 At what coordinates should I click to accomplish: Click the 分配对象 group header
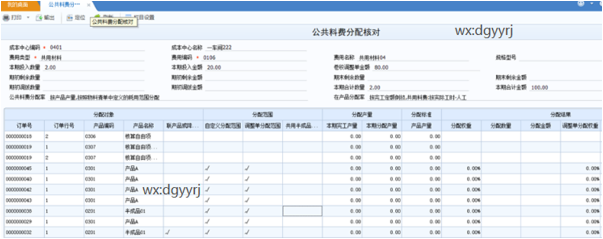(x=103, y=115)
